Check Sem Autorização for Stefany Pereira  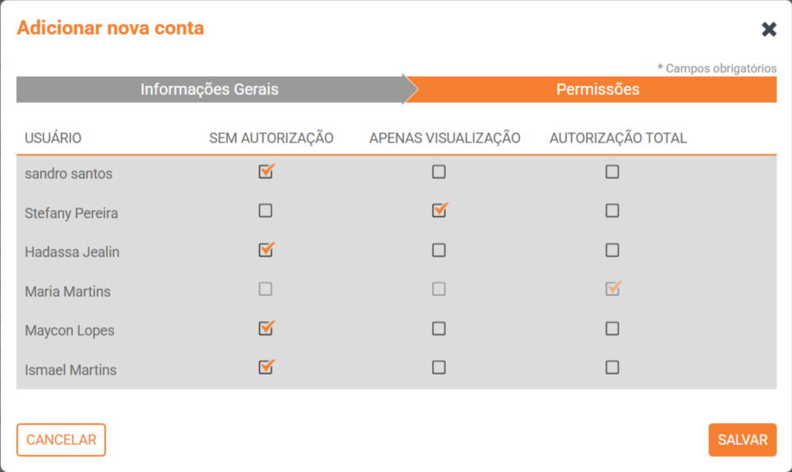click(265, 211)
